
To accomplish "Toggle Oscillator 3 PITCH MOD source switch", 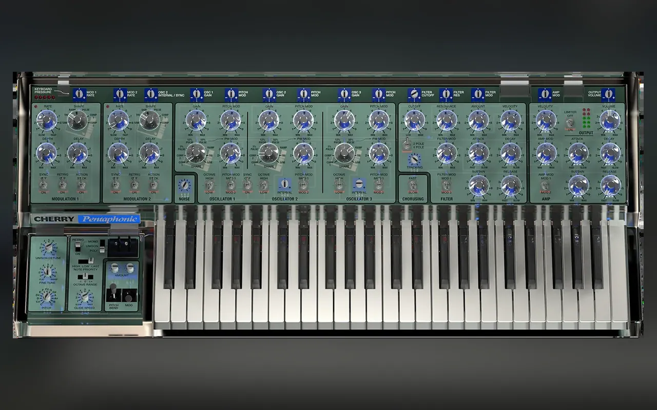I will coord(379,185).
